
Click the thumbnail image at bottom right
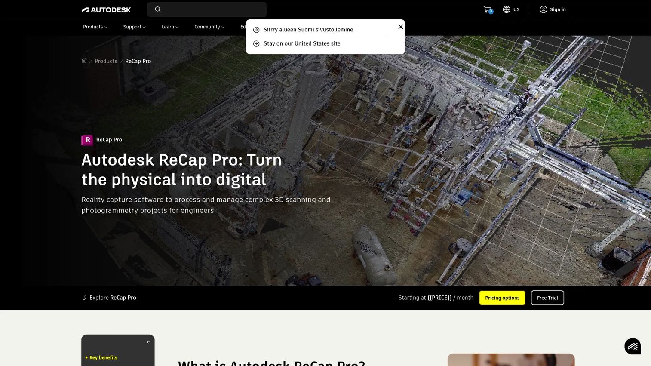coord(511,360)
